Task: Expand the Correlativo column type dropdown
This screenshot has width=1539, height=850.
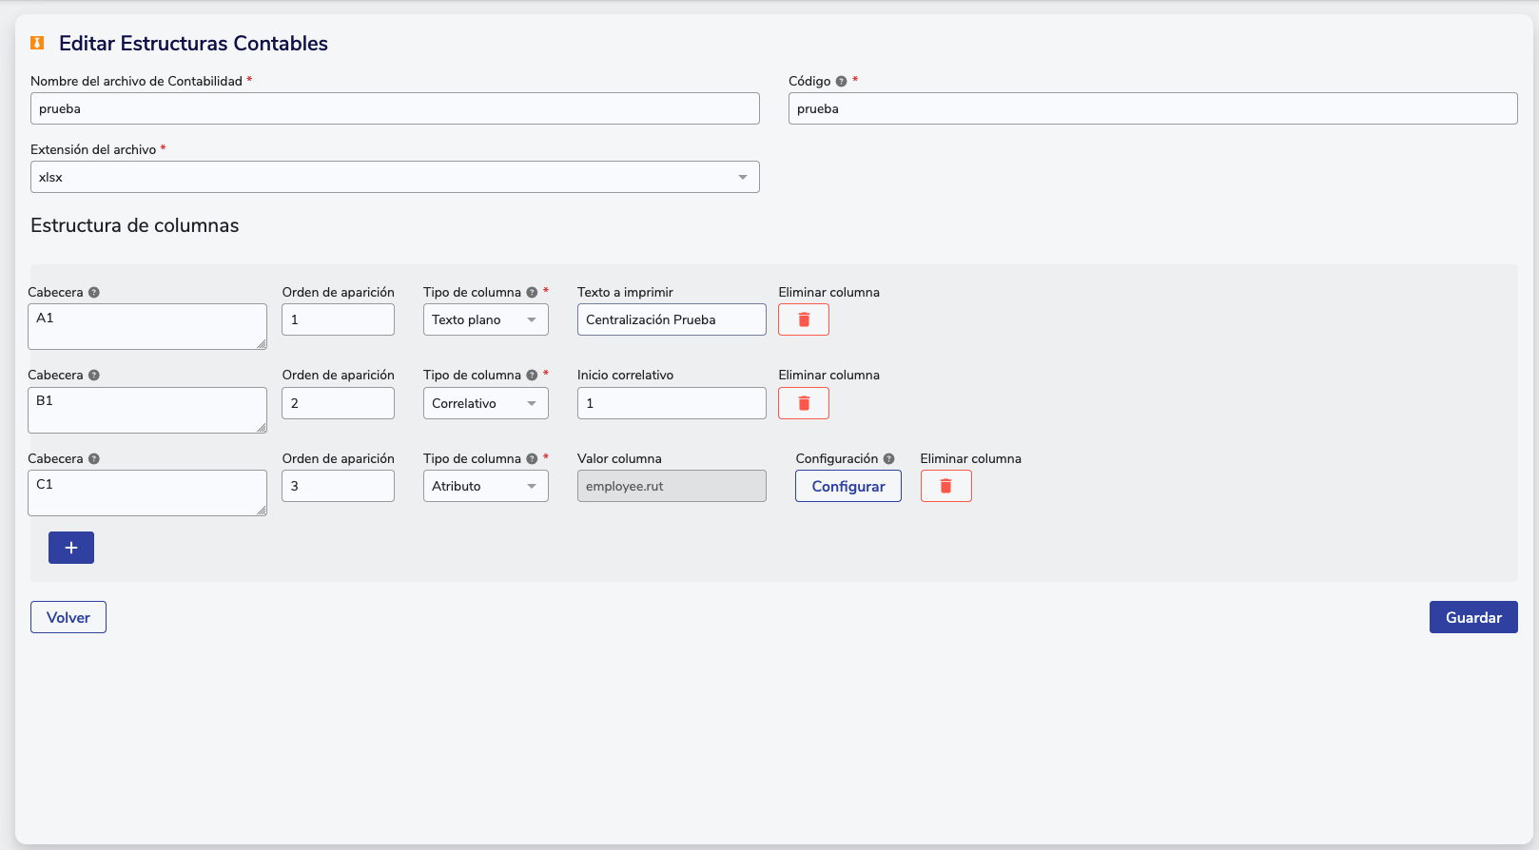Action: tap(485, 403)
